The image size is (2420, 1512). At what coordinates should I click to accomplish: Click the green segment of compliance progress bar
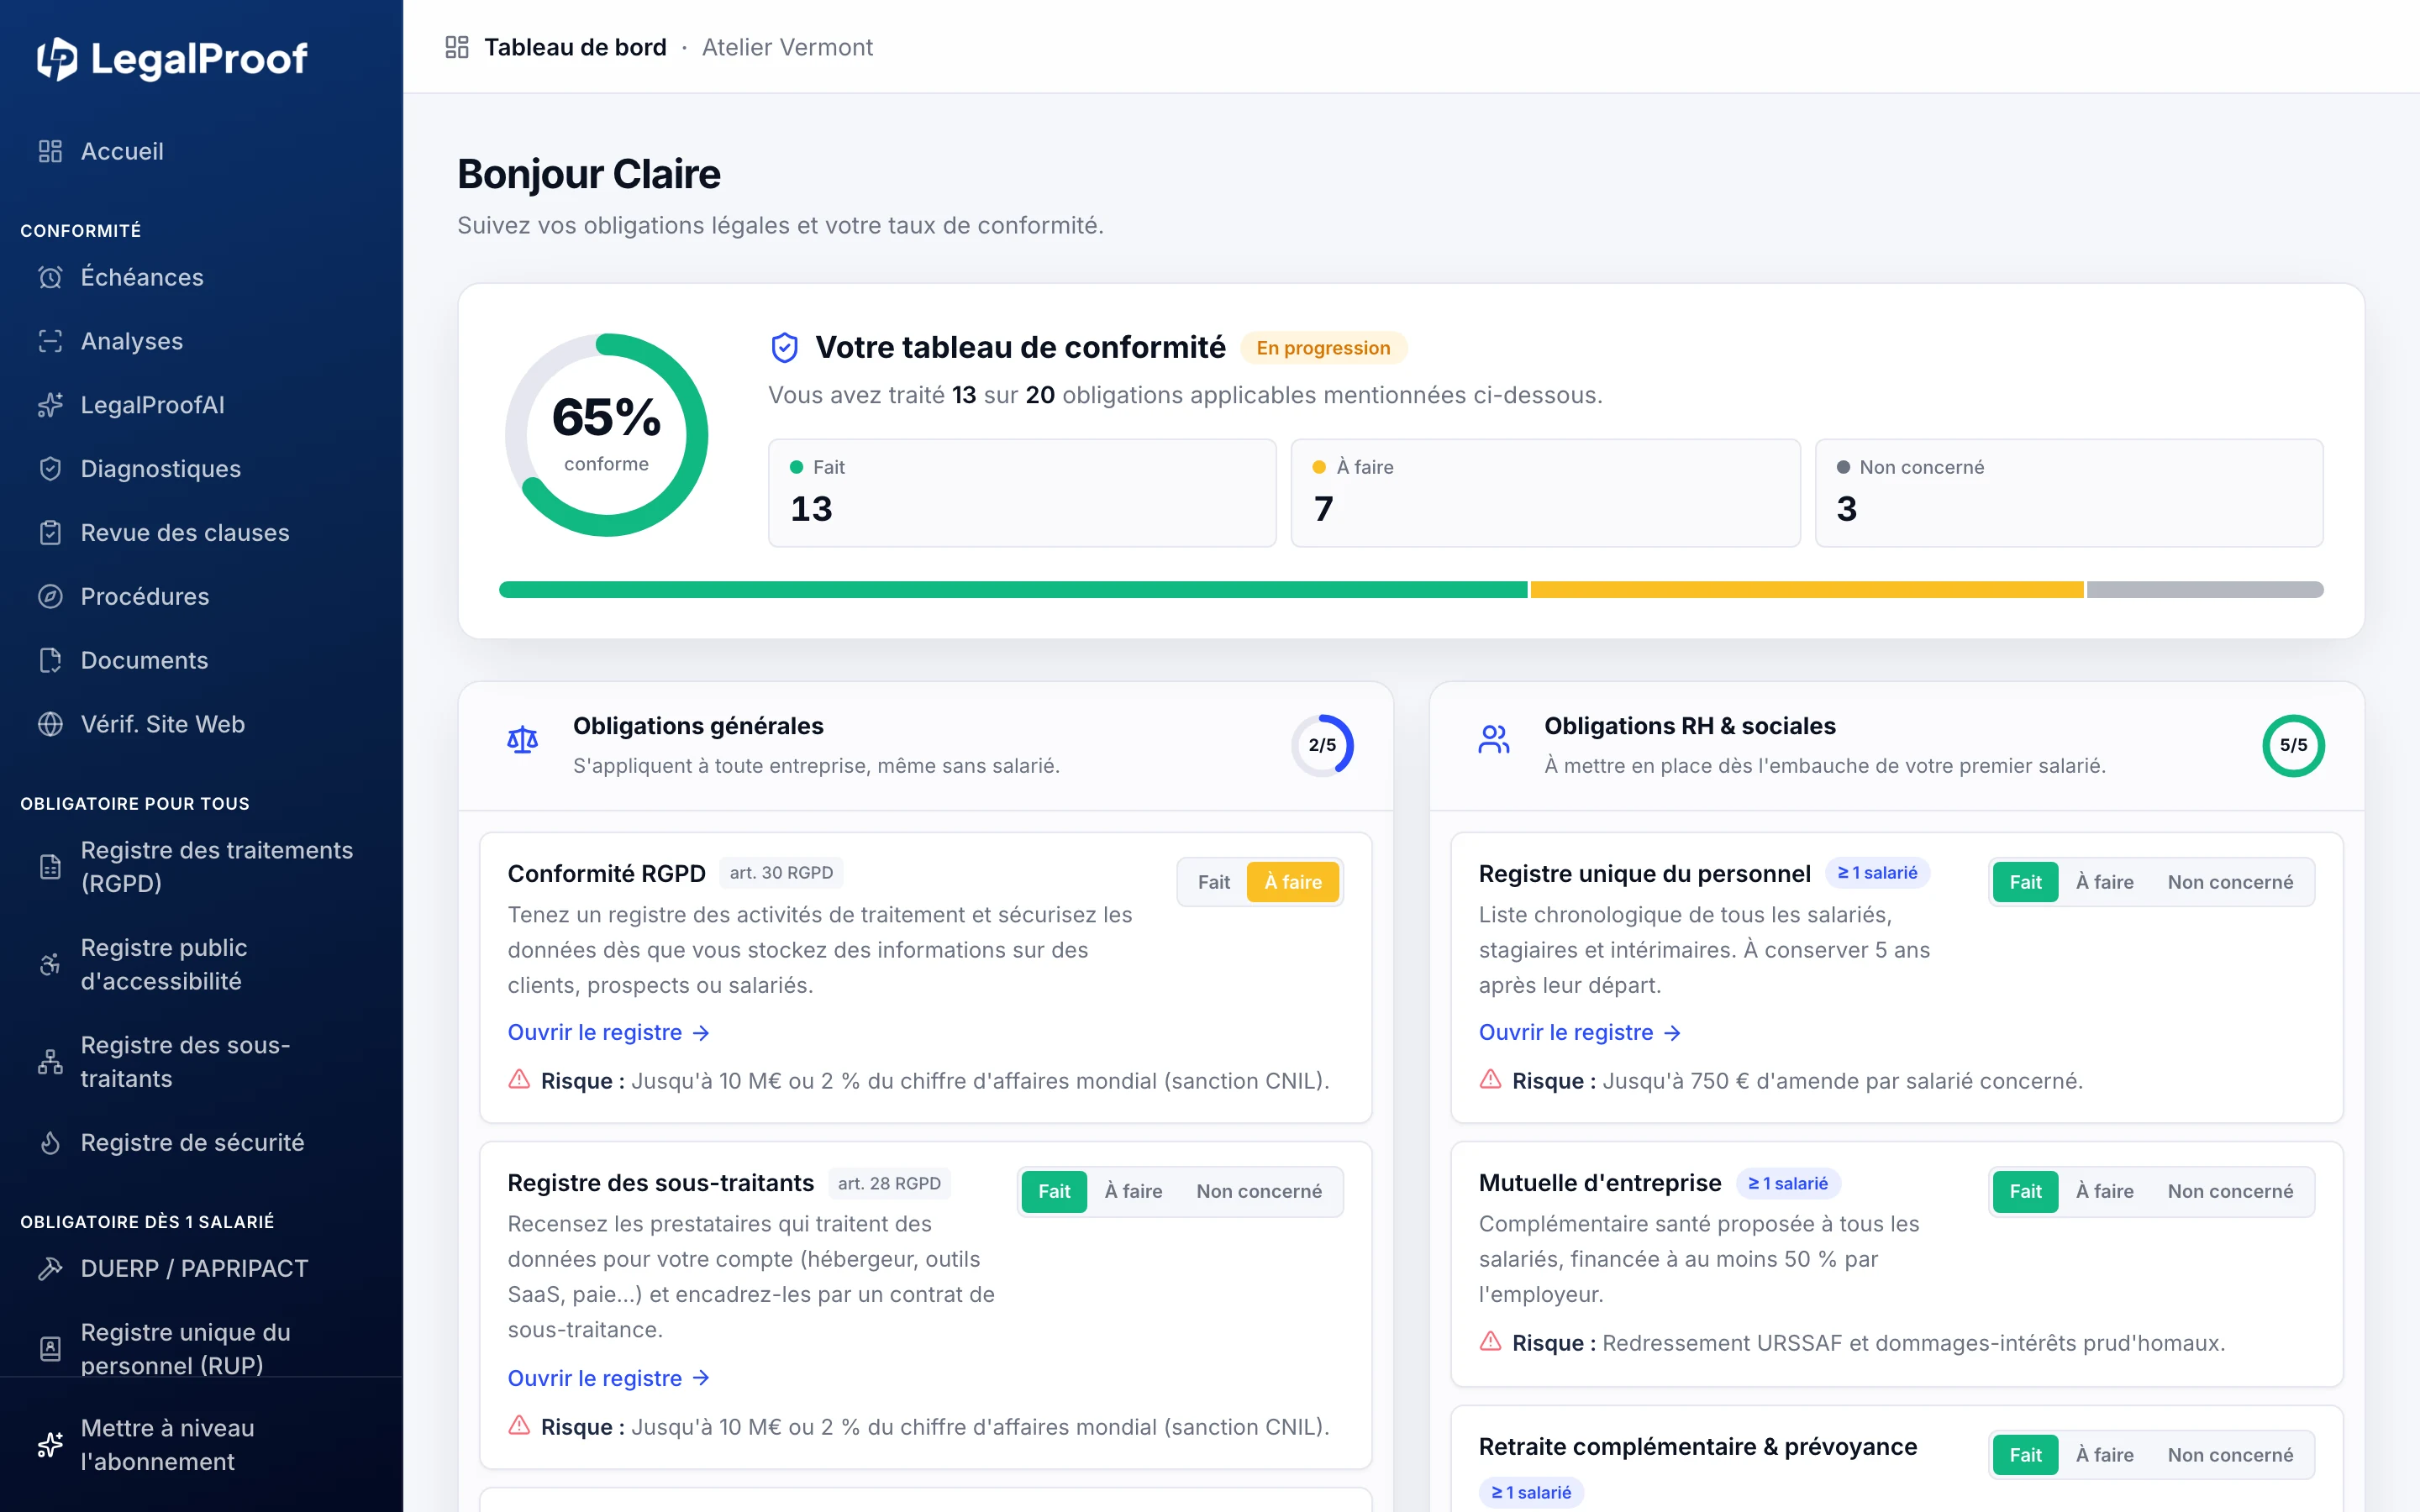[x=1013, y=590]
